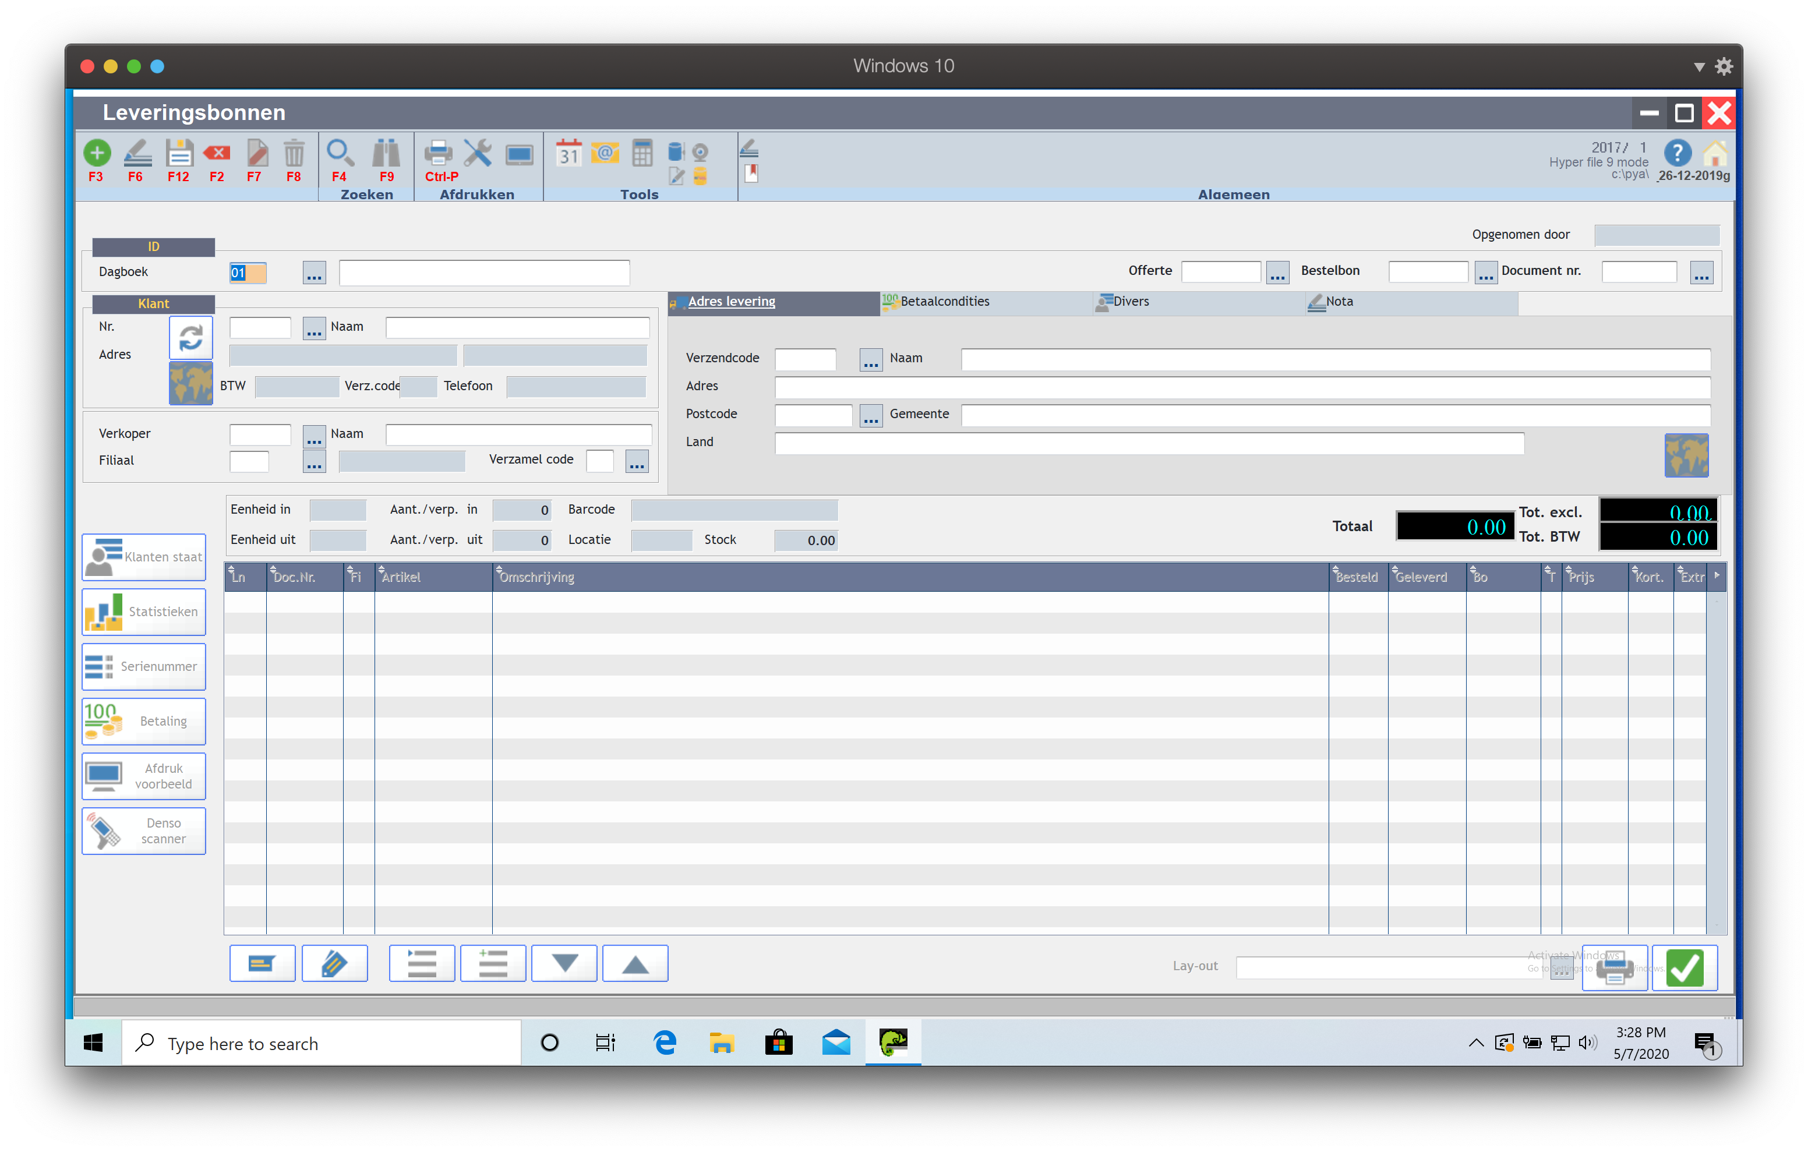Click the save floppy disk F12 icon
The image size is (1808, 1152).
(x=179, y=153)
